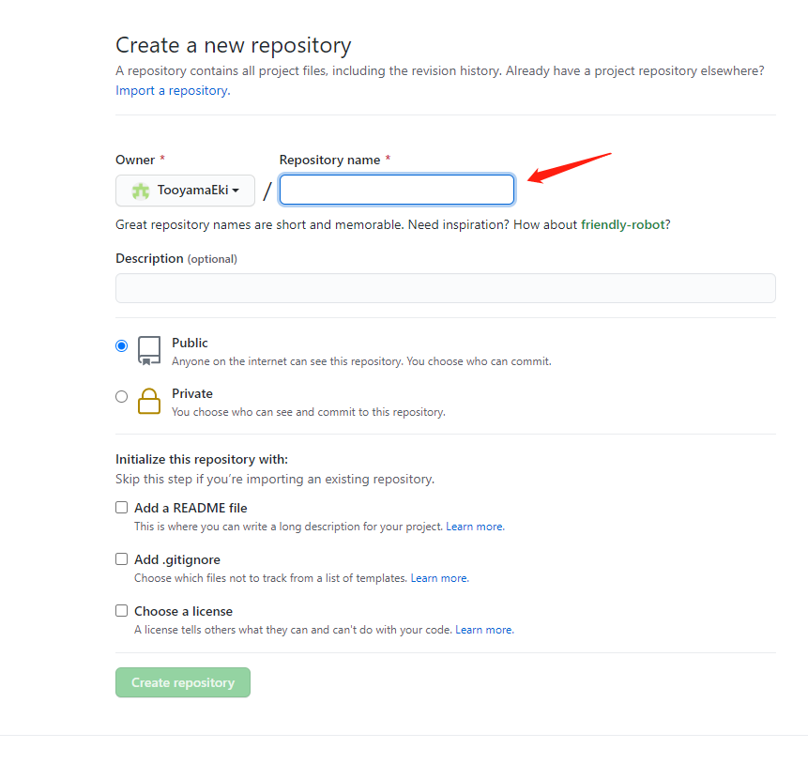Click 'Skip this step if you're importing' text
Screen dimensions: 808x764
point(275,479)
